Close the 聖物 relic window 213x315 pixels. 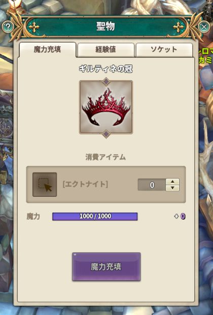click(203, 27)
